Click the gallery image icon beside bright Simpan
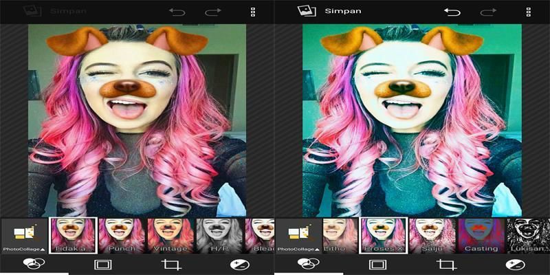Viewport: 550px width, 275px height. [306, 11]
